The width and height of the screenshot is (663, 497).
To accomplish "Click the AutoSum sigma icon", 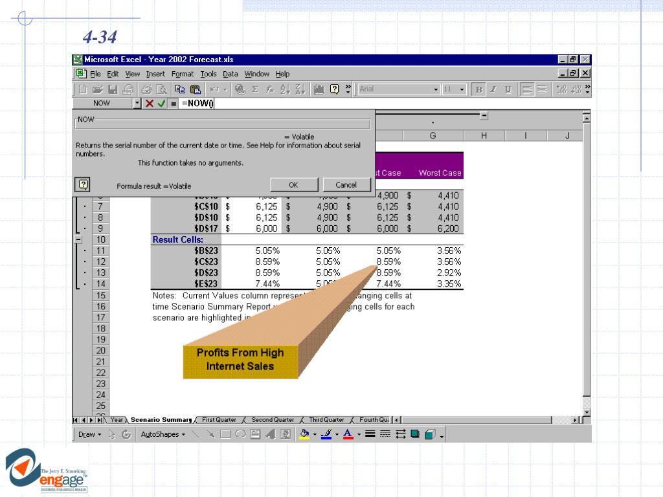I will (255, 89).
